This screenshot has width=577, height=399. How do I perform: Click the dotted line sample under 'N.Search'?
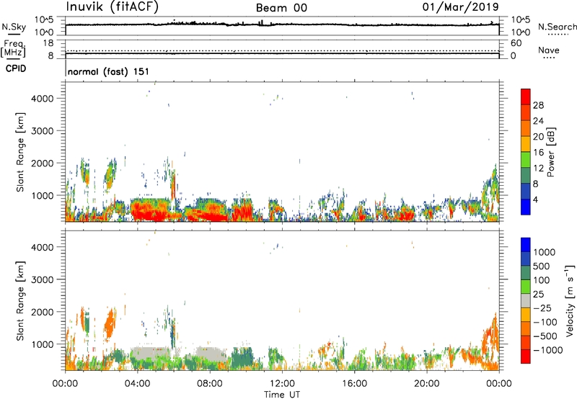pyautogui.click(x=558, y=34)
